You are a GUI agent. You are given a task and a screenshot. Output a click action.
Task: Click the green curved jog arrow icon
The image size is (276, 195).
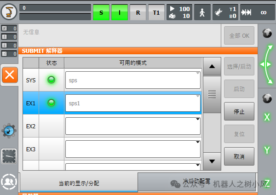click(267, 64)
